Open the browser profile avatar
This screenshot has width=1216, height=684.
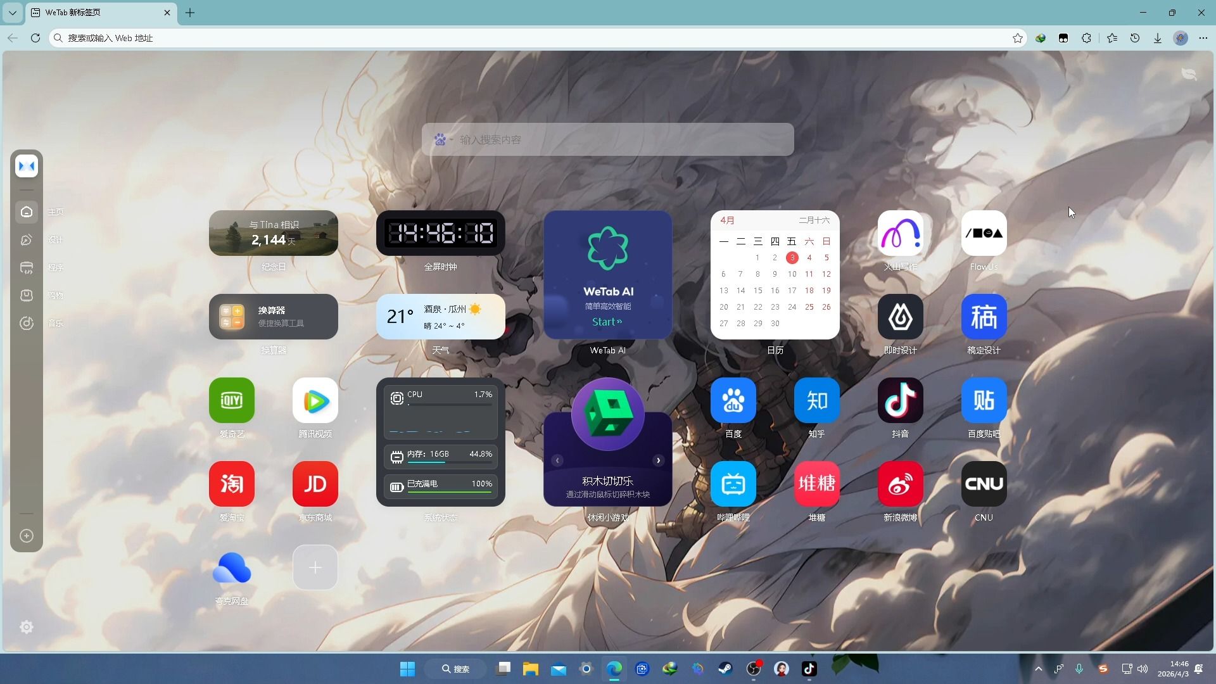[x=1181, y=38]
